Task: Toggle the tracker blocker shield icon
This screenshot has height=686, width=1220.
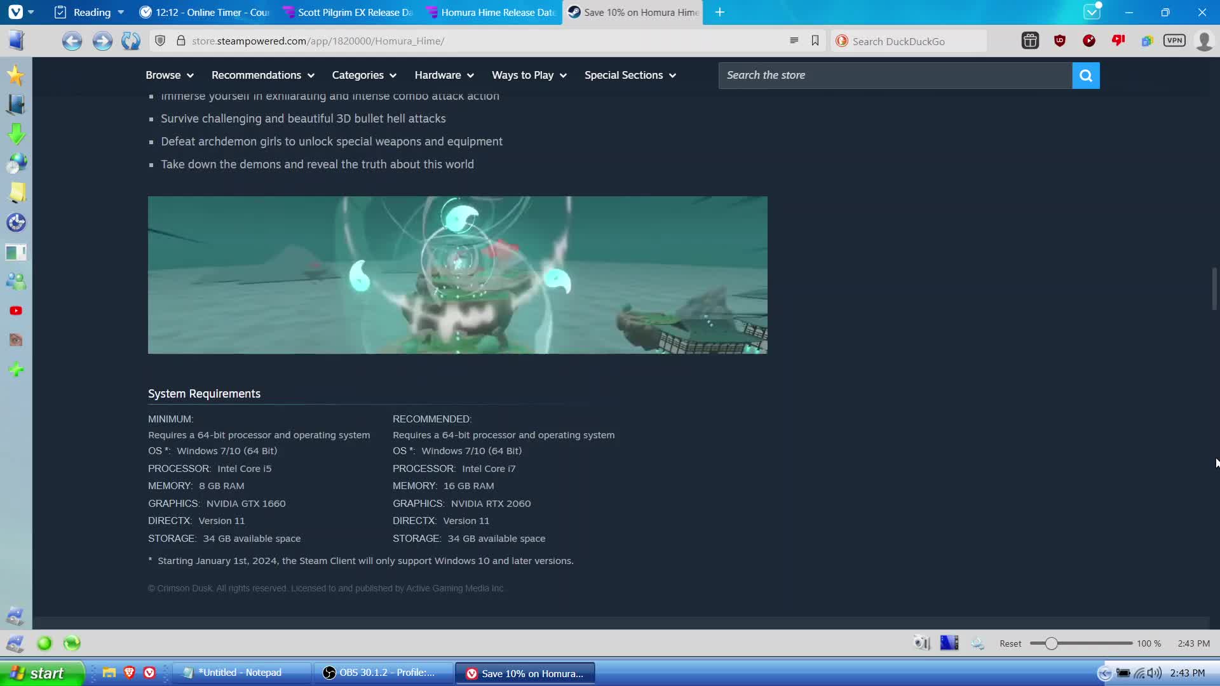Action: pos(161,41)
